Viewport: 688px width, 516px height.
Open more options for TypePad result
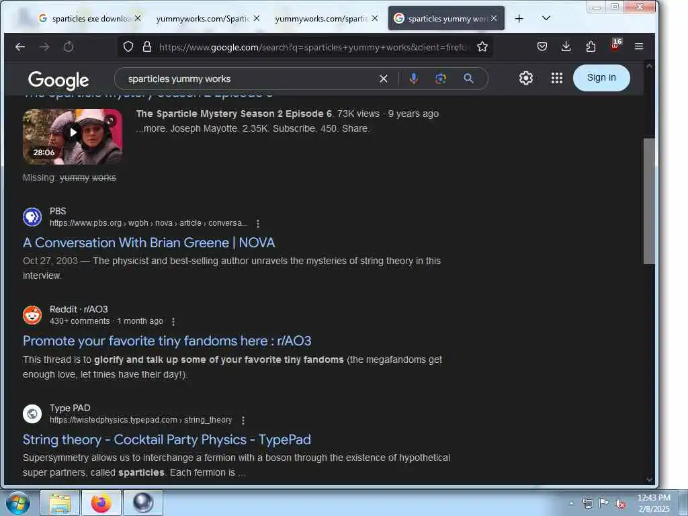coord(243,421)
